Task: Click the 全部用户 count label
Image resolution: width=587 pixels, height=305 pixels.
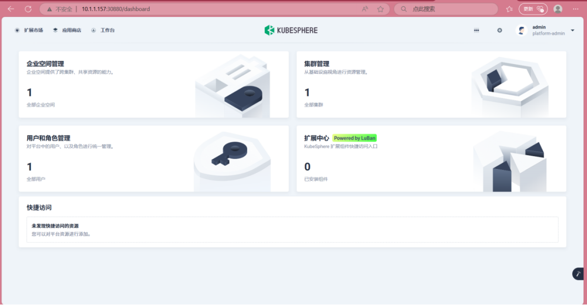Action: click(36, 180)
